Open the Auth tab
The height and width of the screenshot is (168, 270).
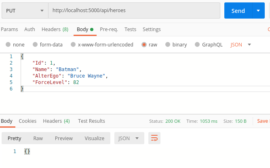(30, 29)
